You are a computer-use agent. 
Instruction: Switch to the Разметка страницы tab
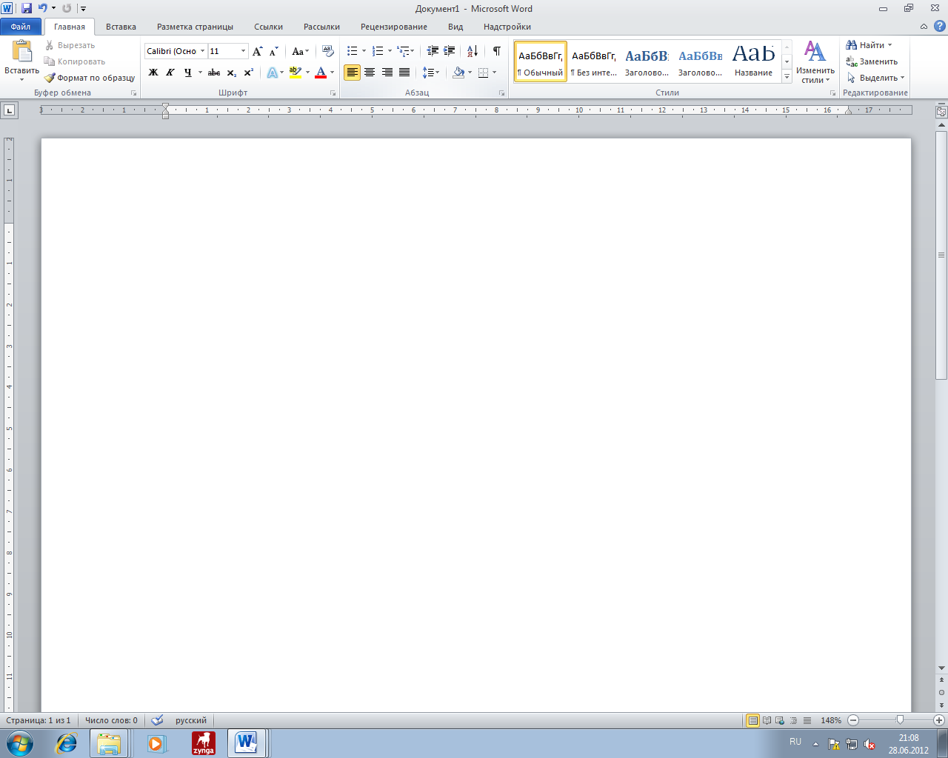[x=195, y=27]
